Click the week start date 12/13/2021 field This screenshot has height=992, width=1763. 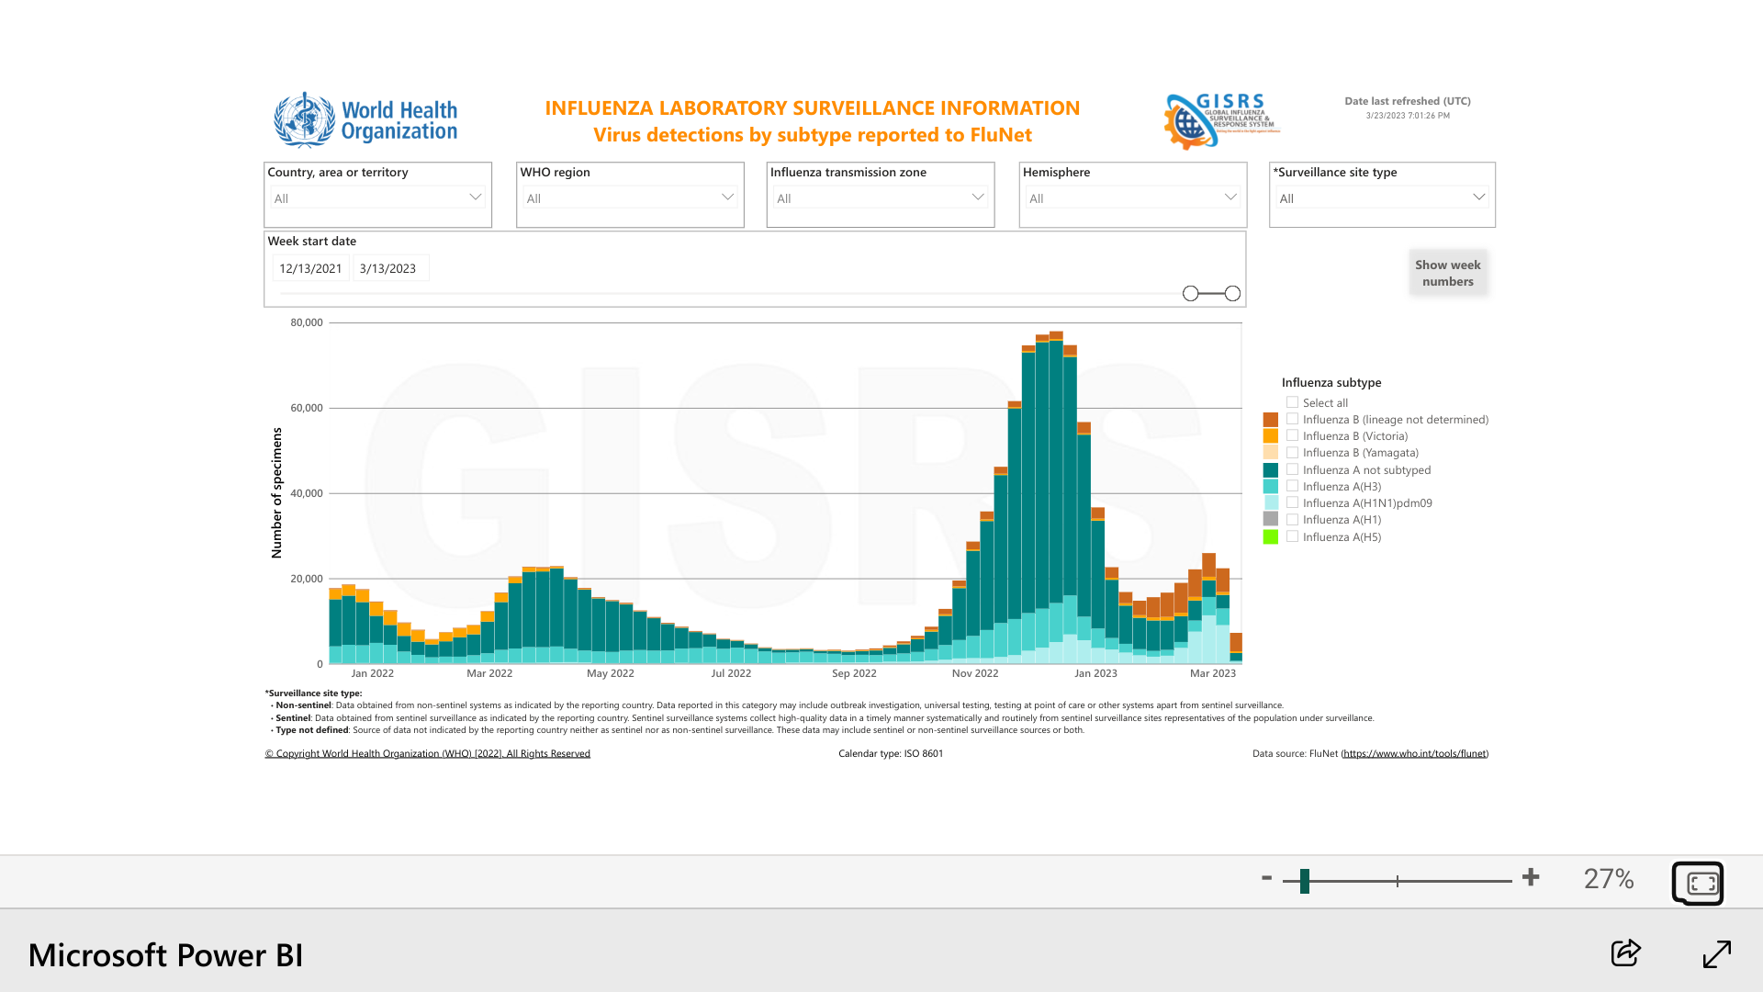coord(310,268)
